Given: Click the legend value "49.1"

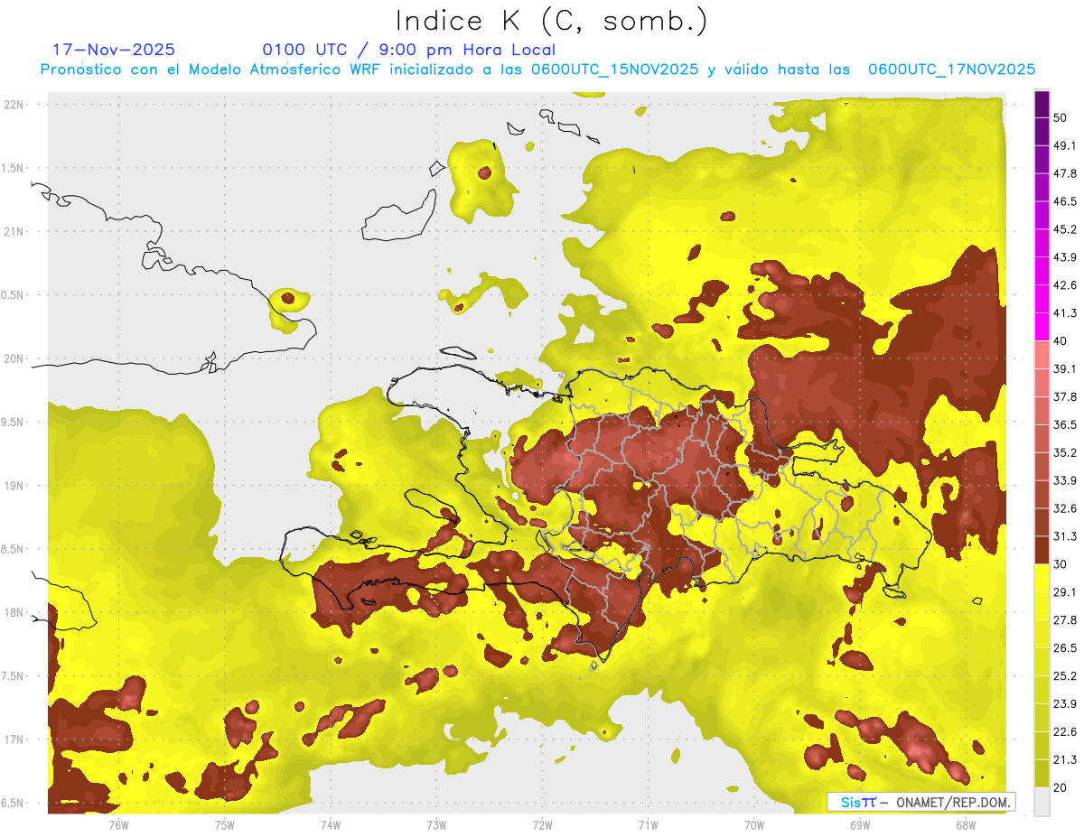Looking at the screenshot, I should [x=1065, y=145].
